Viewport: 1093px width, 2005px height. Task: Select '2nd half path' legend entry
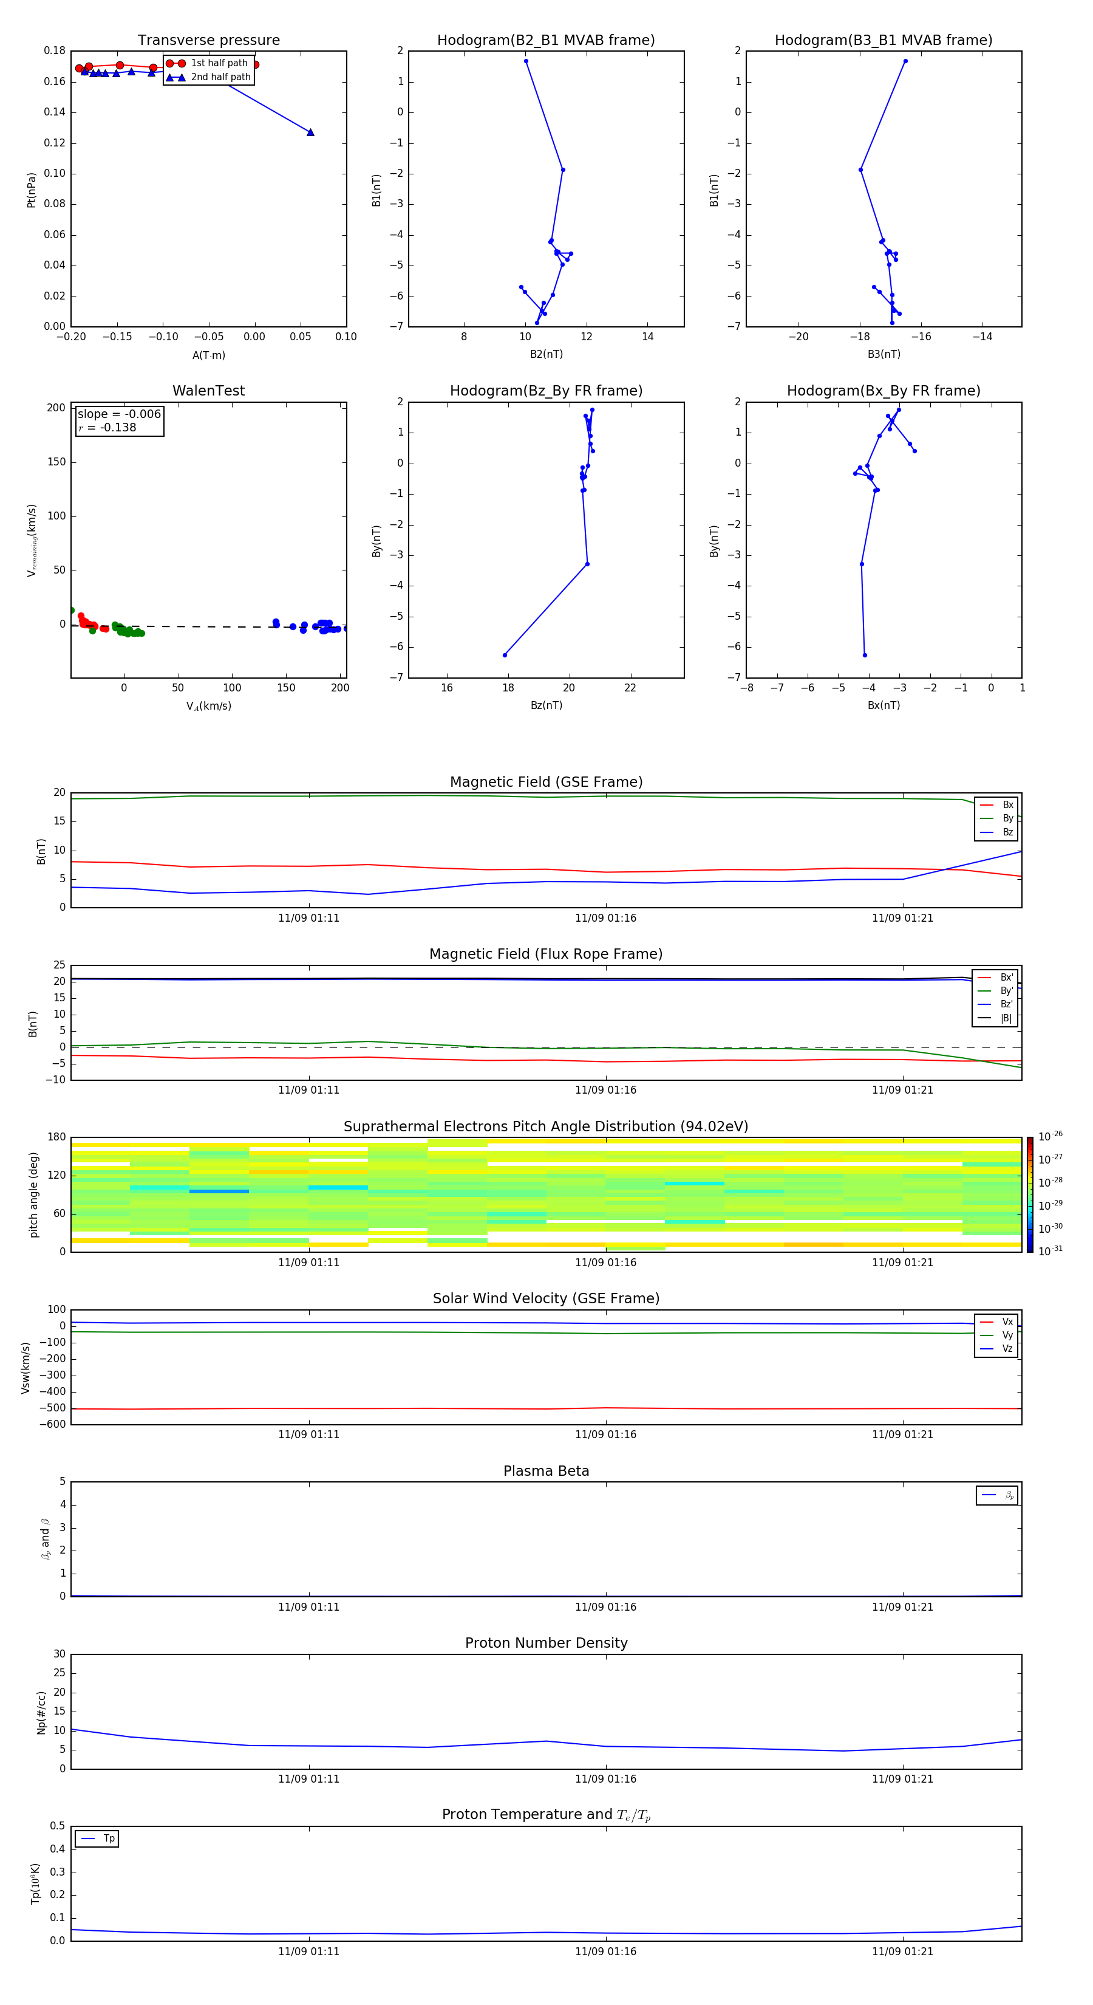point(208,77)
